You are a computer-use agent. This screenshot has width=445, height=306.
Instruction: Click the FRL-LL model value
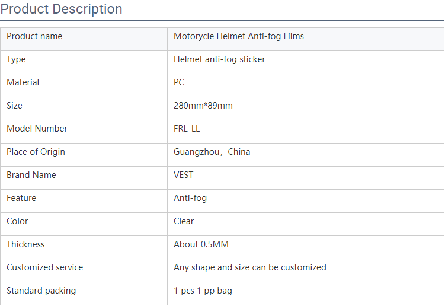click(x=187, y=129)
